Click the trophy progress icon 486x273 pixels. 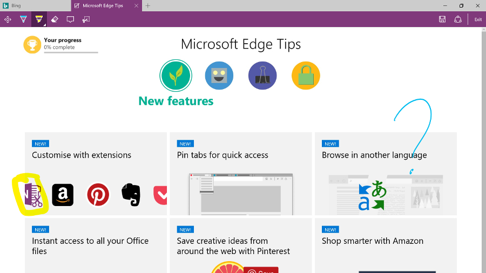[32, 45]
